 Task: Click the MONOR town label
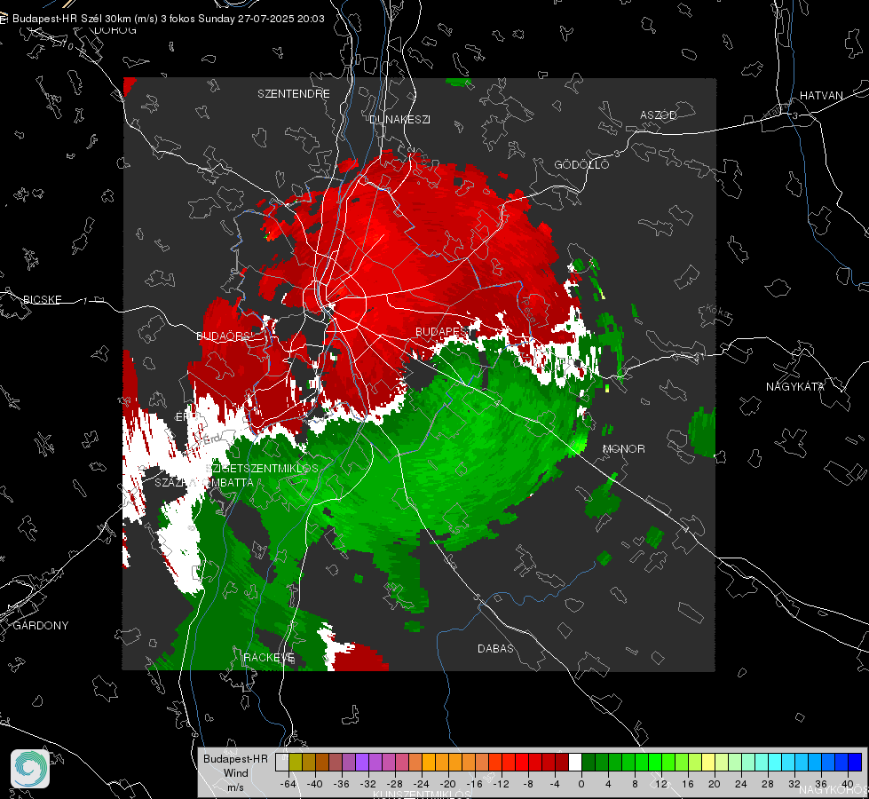623,448
